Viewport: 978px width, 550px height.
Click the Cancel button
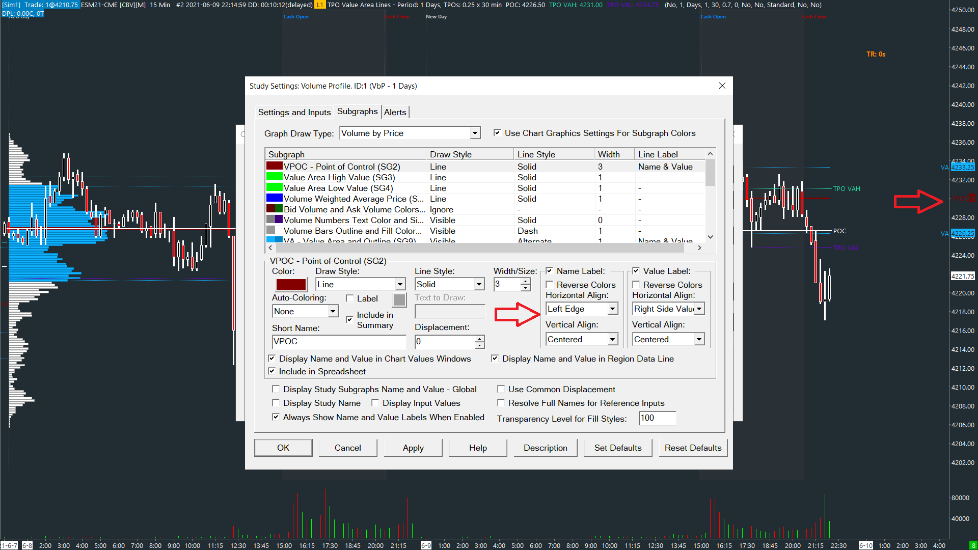click(348, 448)
